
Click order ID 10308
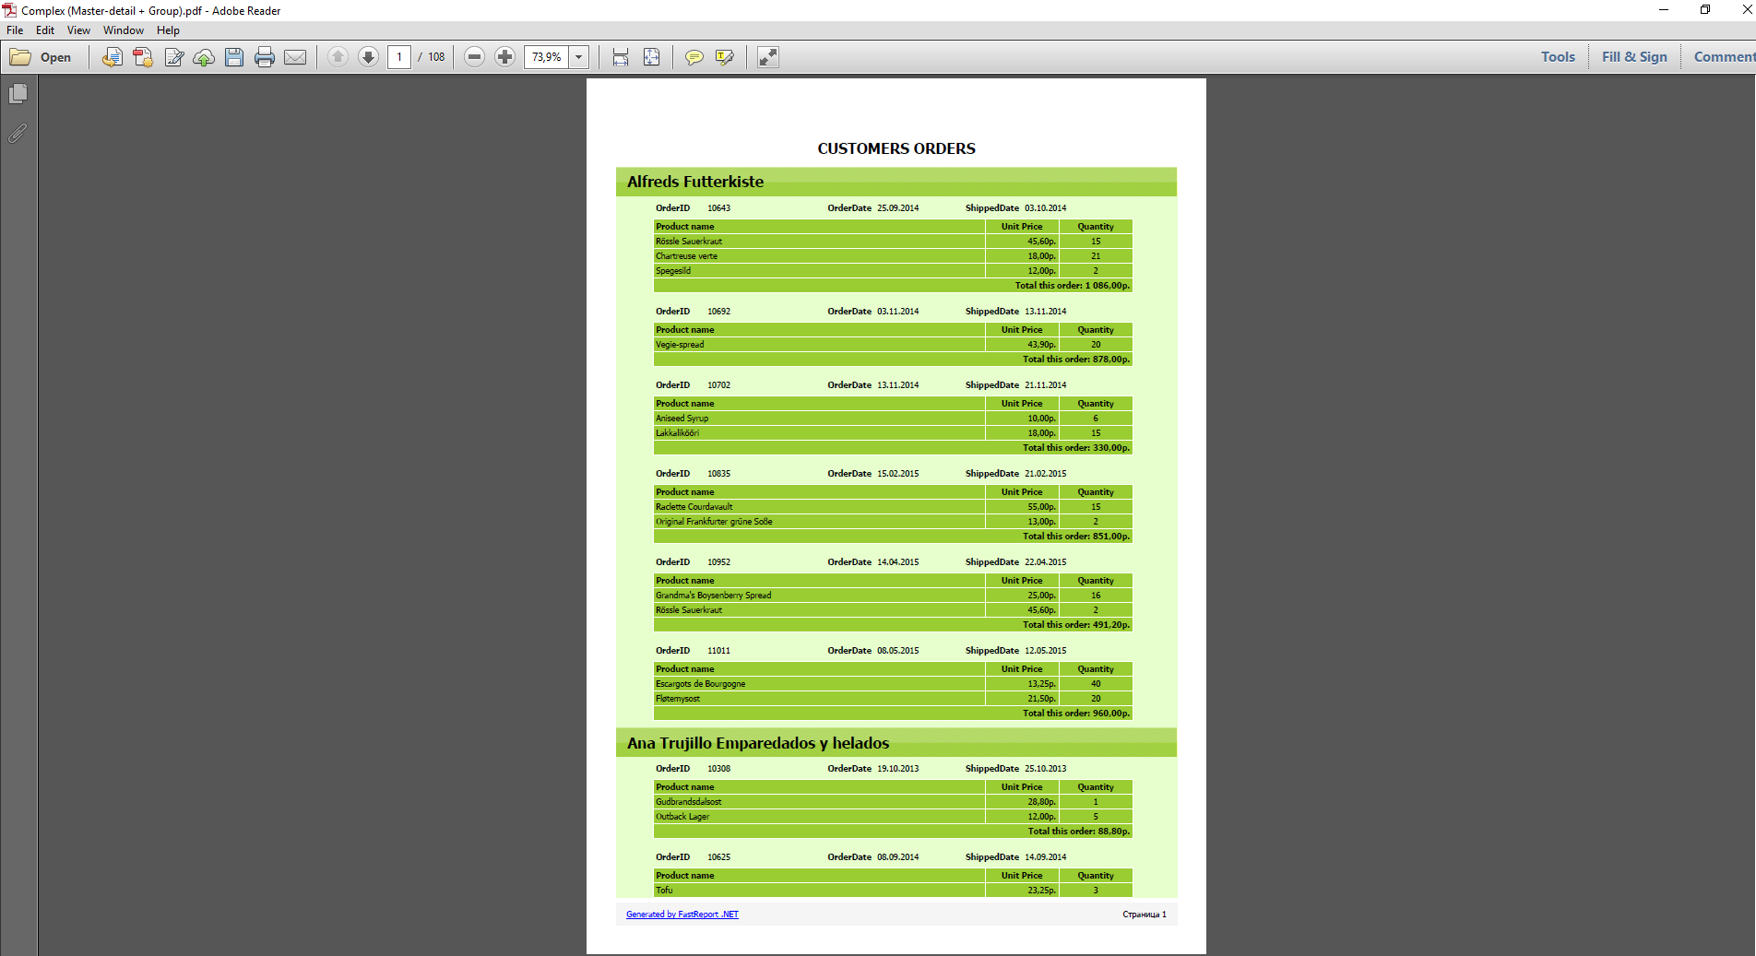point(718,769)
